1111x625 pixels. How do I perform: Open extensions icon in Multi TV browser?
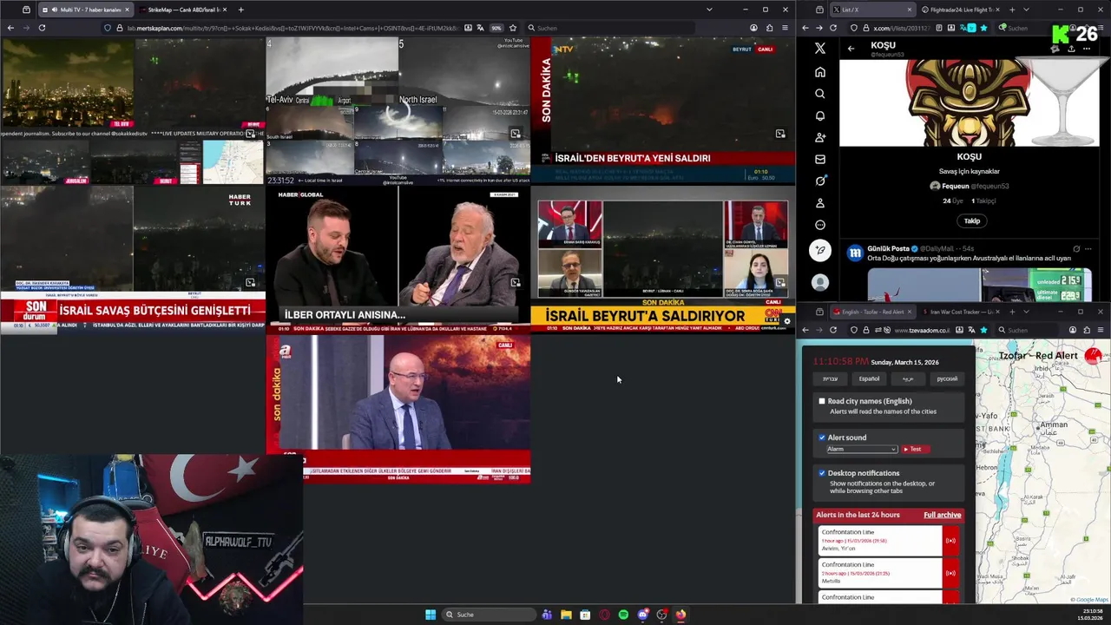pyautogui.click(x=769, y=28)
